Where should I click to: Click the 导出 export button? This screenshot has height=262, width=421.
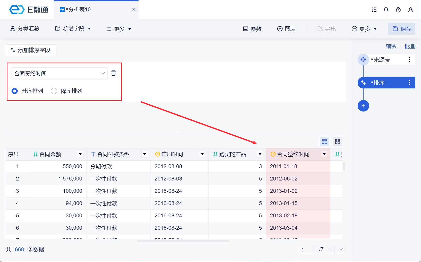pyautogui.click(x=327, y=29)
